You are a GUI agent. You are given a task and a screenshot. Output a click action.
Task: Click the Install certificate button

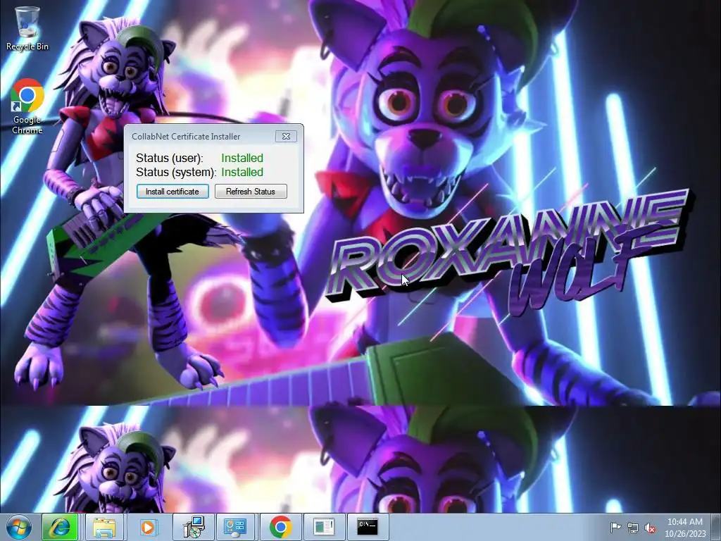tap(173, 192)
